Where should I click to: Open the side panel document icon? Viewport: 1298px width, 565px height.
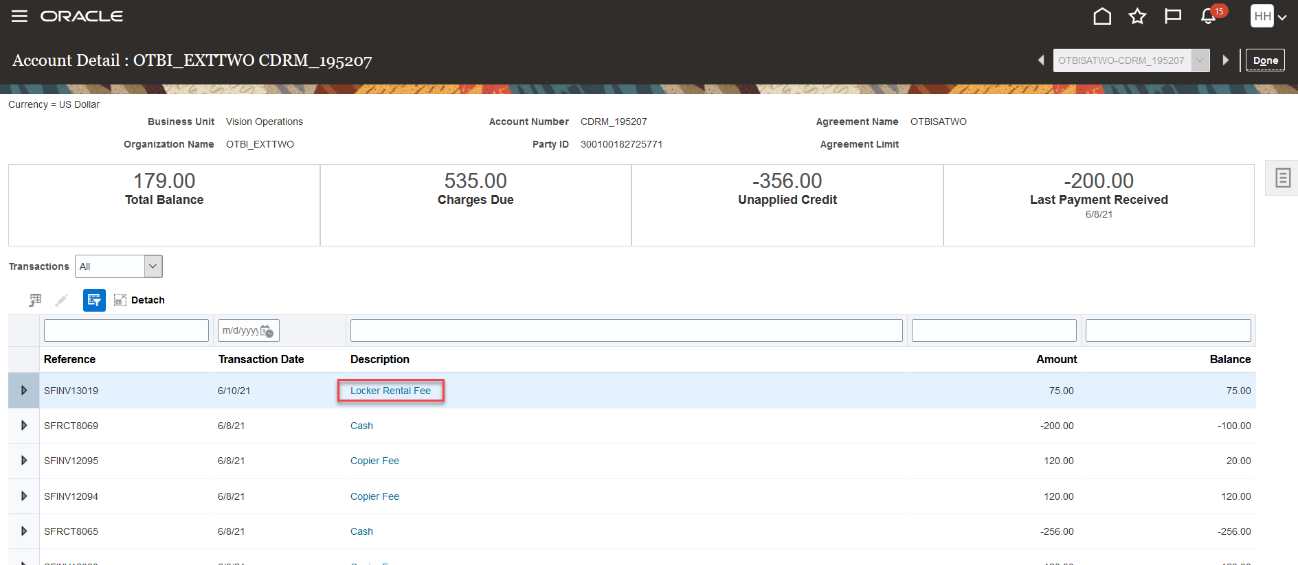(x=1282, y=178)
